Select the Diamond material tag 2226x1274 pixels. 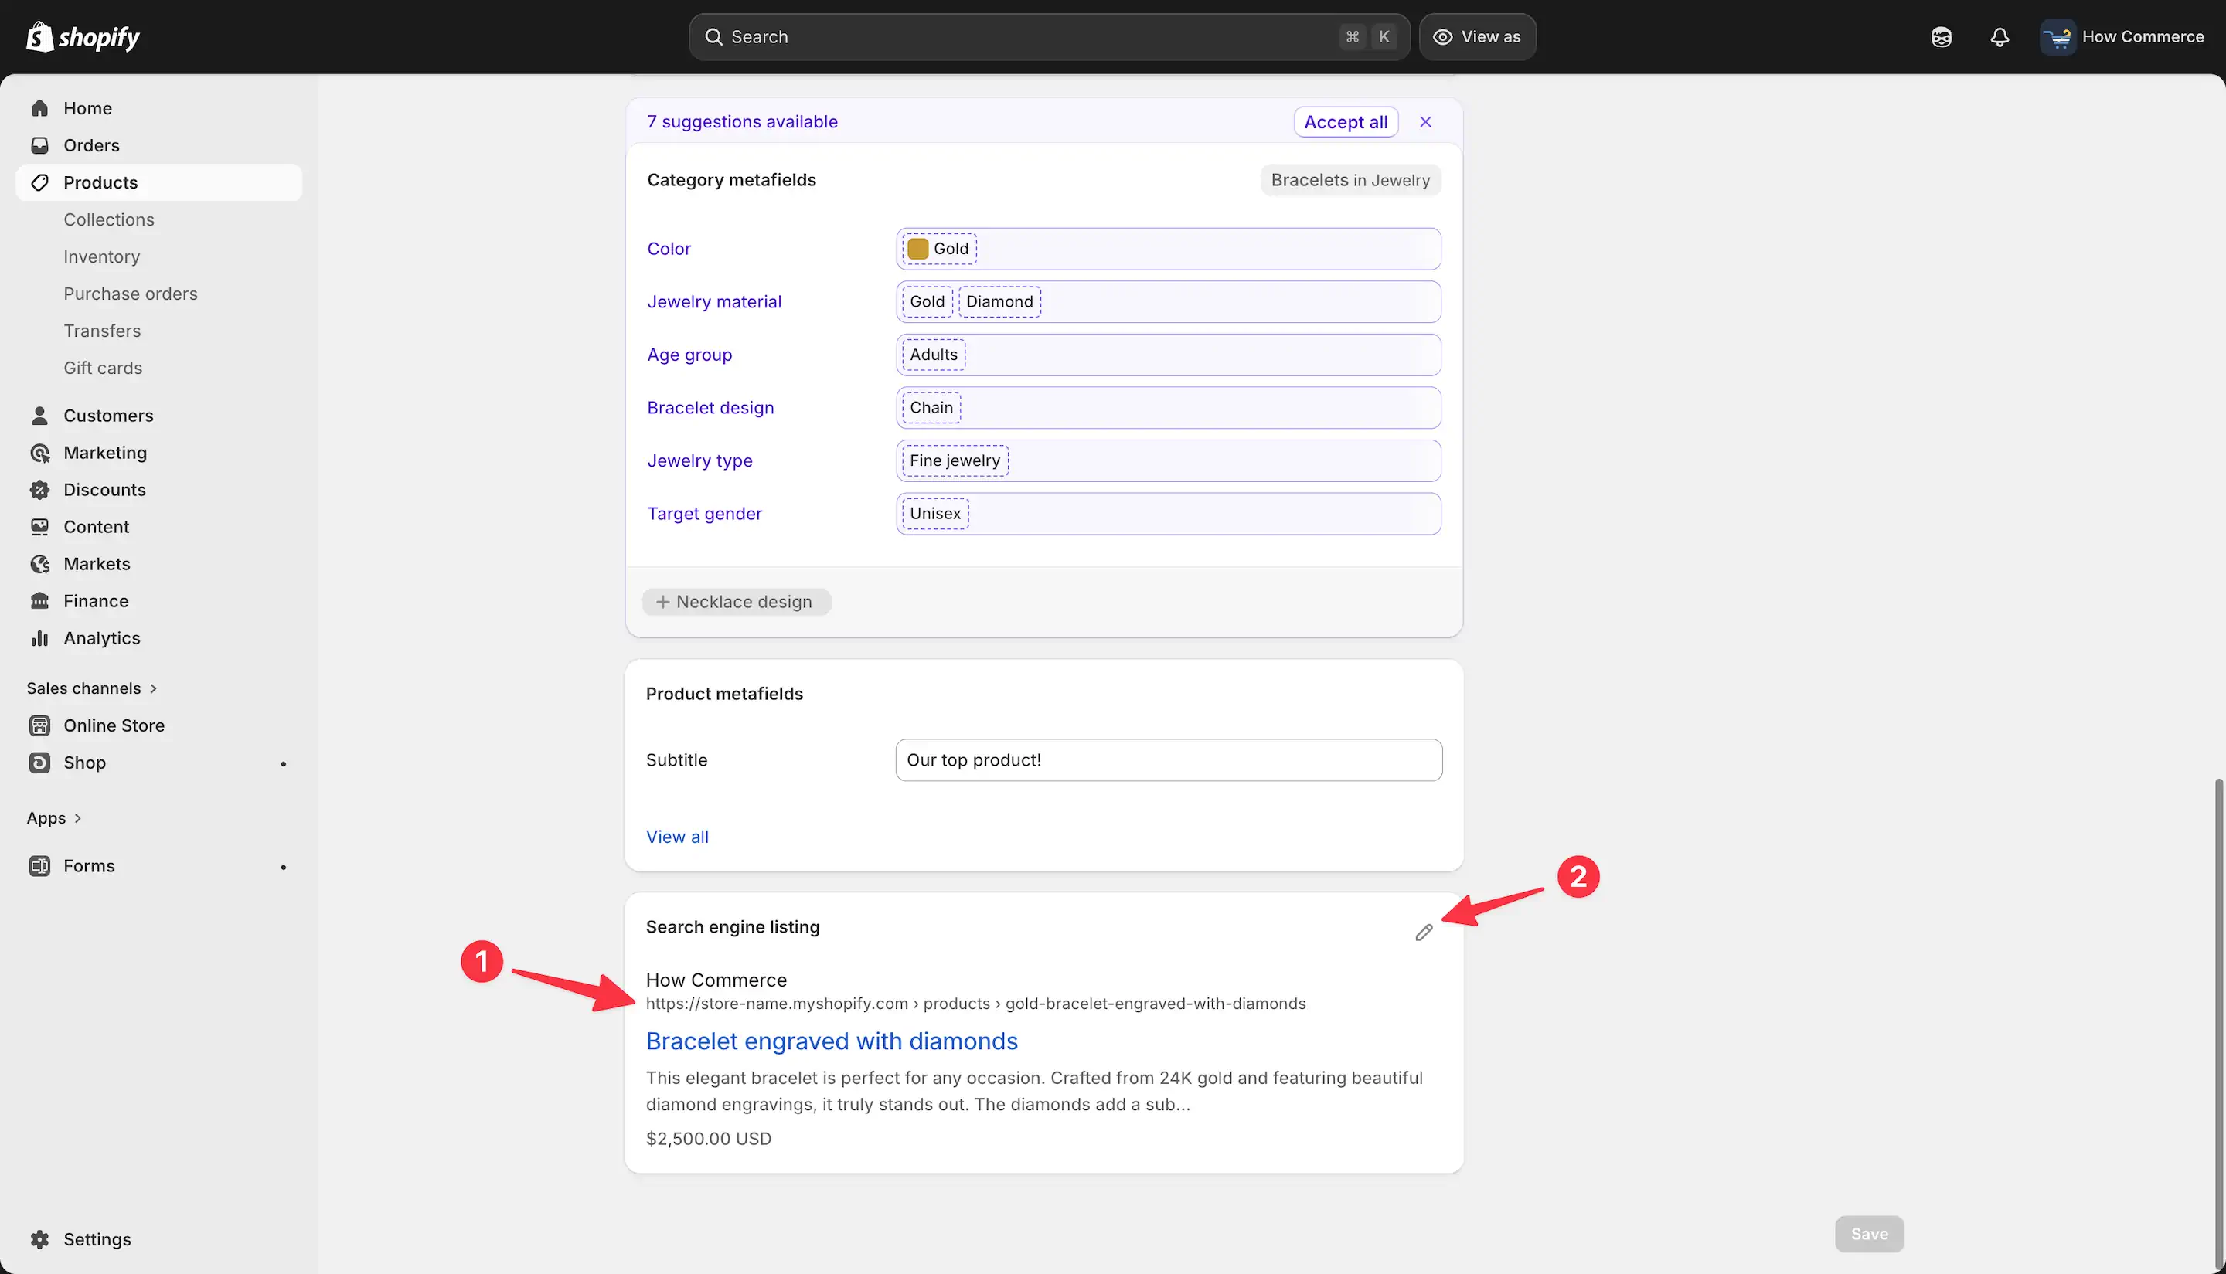click(x=999, y=302)
